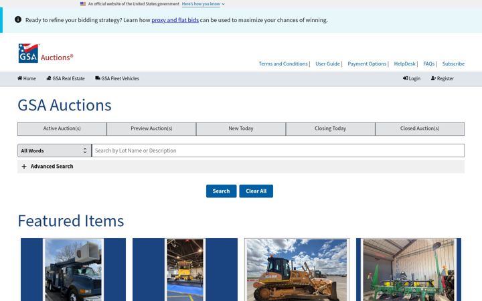Switch to Closed Auction(s) tab
Screen dimensions: 482x301
pyautogui.click(x=420, y=128)
